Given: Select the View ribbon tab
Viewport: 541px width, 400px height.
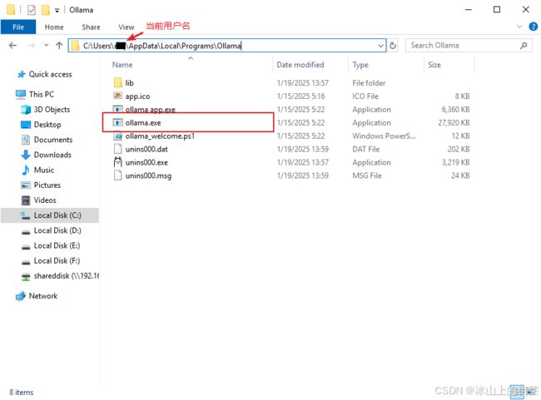Looking at the screenshot, I should click(x=127, y=27).
